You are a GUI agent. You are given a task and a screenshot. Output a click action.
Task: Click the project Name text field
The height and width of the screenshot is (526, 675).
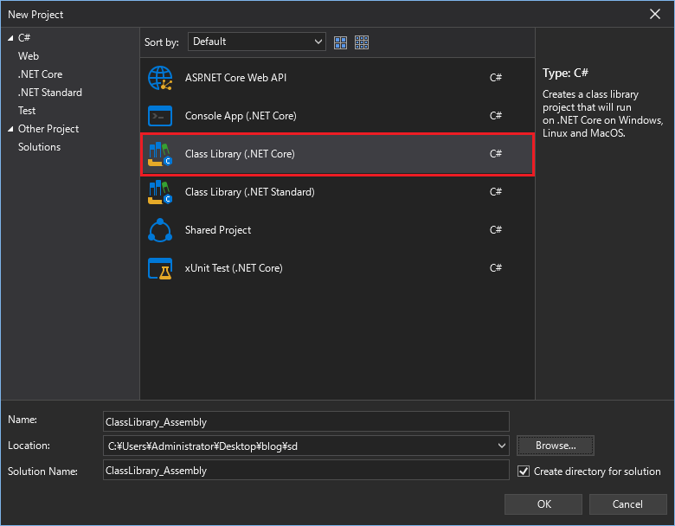[x=305, y=421]
